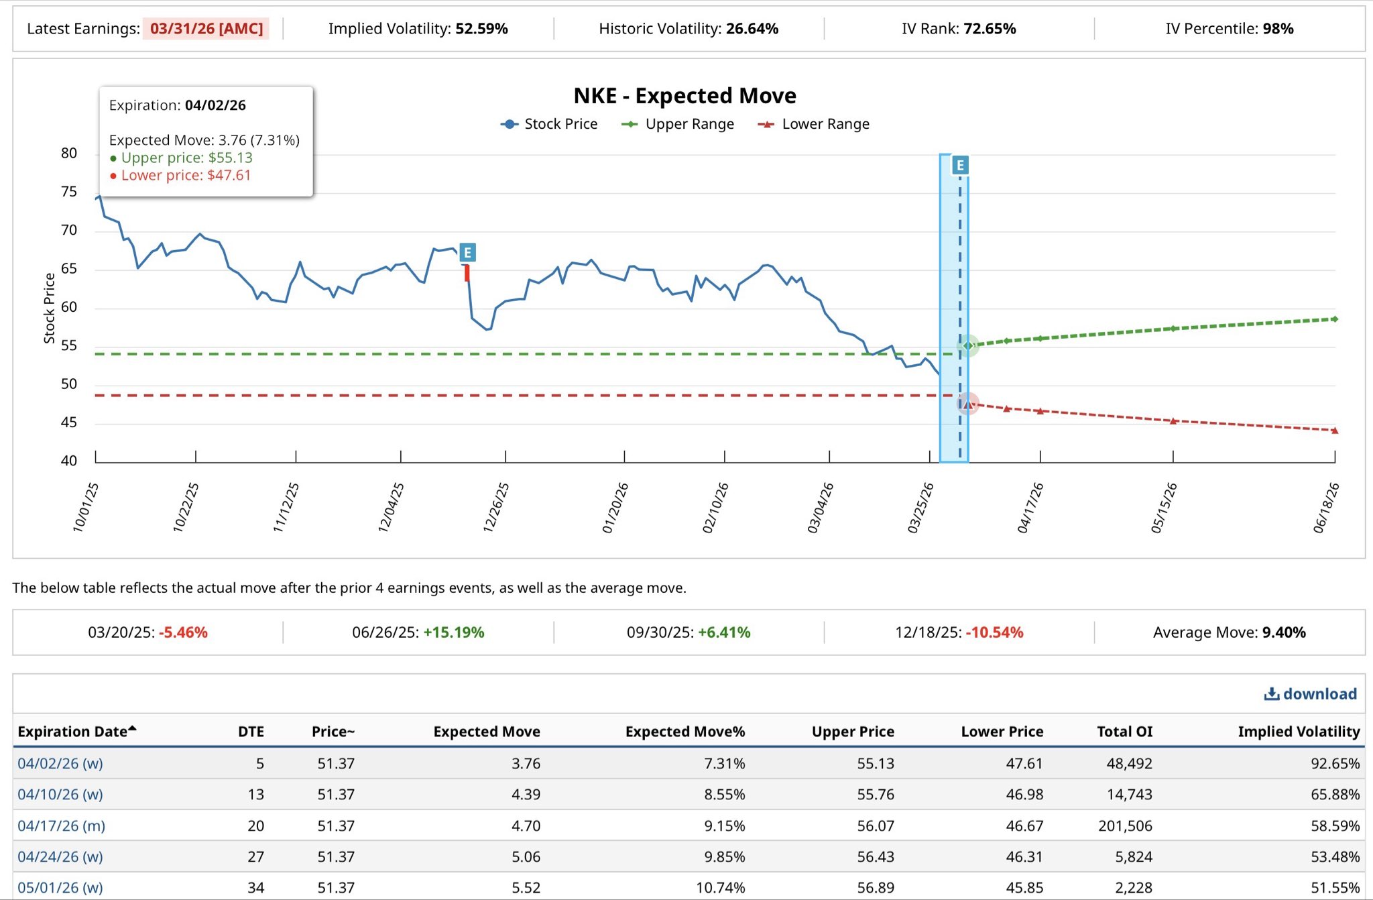Sort the table by DTE column
1373x900 pixels.
pos(251,732)
